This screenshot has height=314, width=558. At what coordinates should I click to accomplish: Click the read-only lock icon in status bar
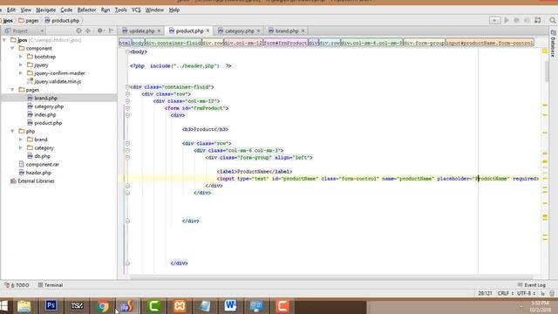pyautogui.click(x=542, y=293)
